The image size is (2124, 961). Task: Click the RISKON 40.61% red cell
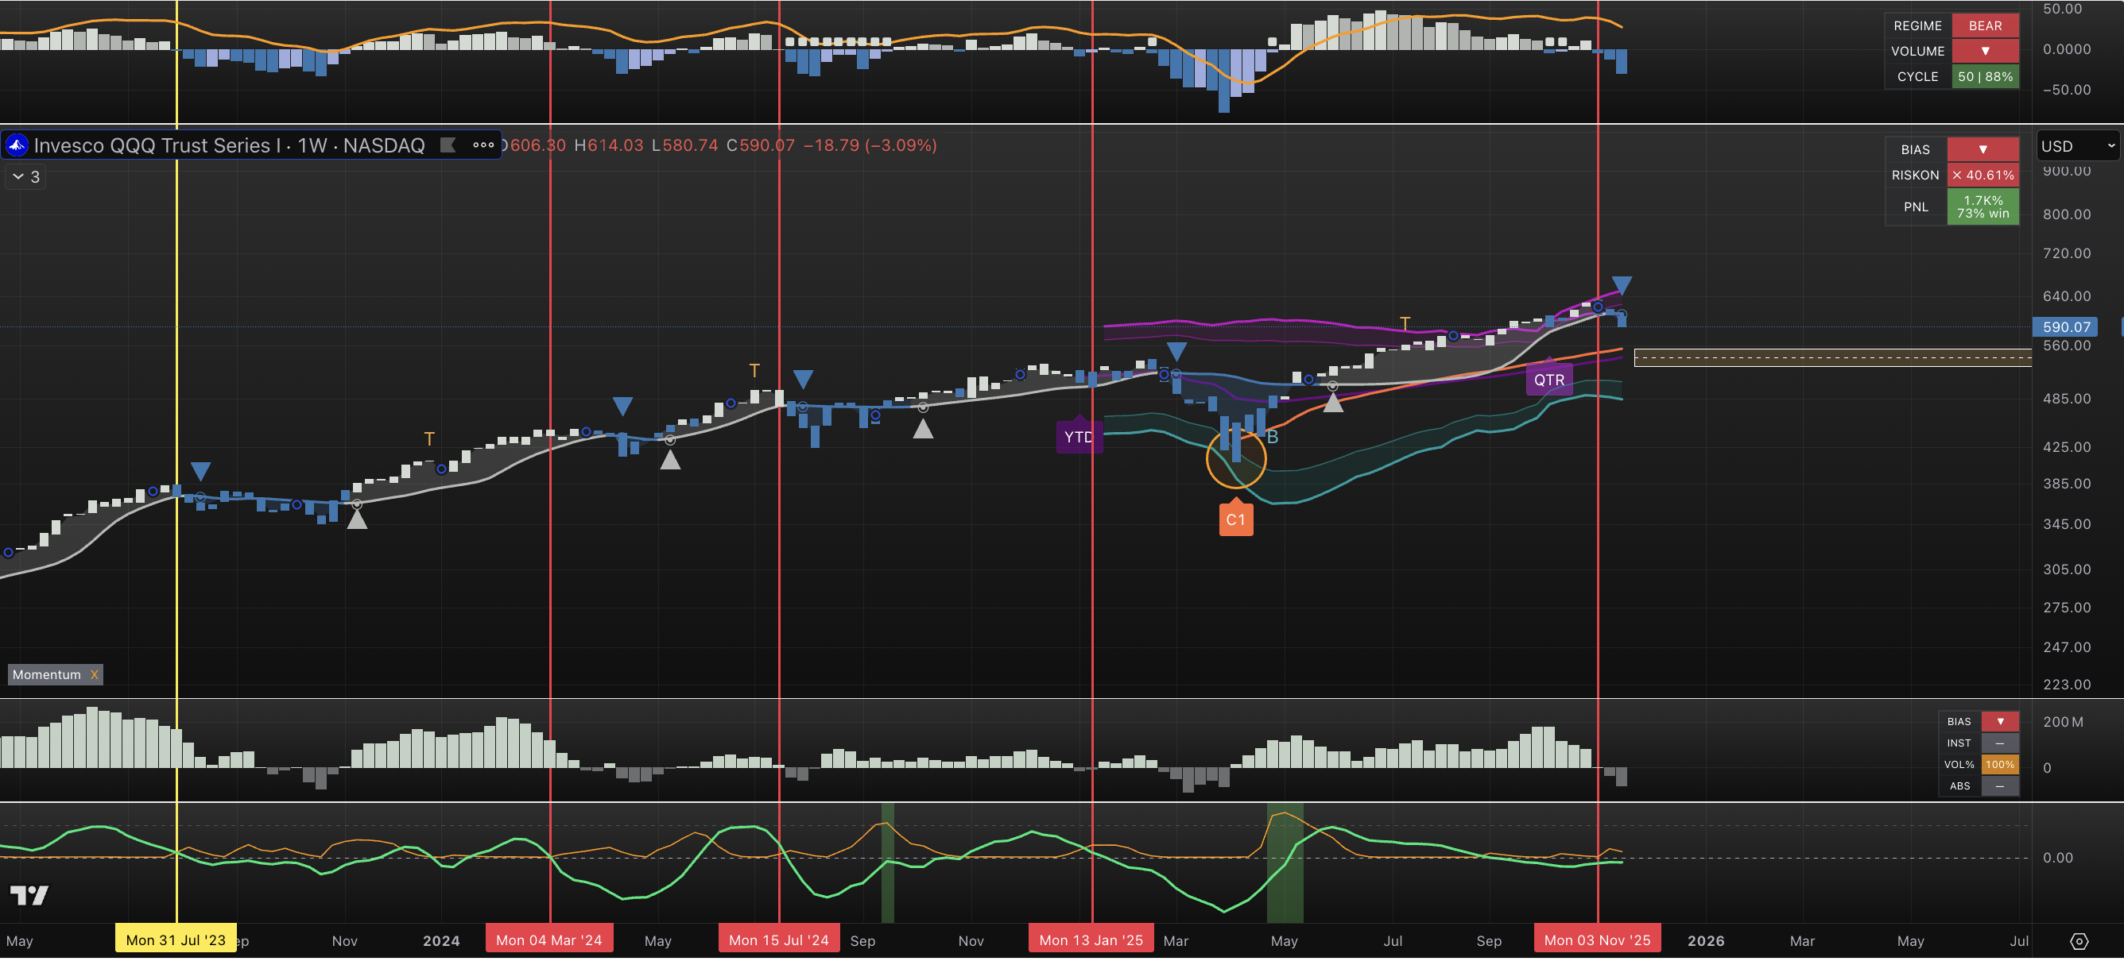[1983, 175]
